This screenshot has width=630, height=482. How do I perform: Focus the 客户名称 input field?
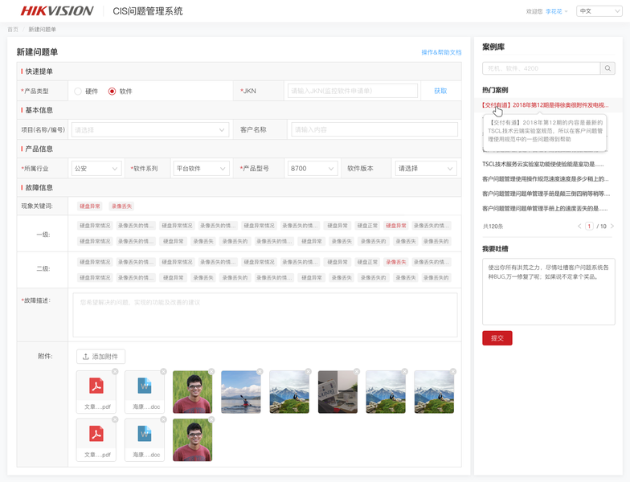(374, 130)
